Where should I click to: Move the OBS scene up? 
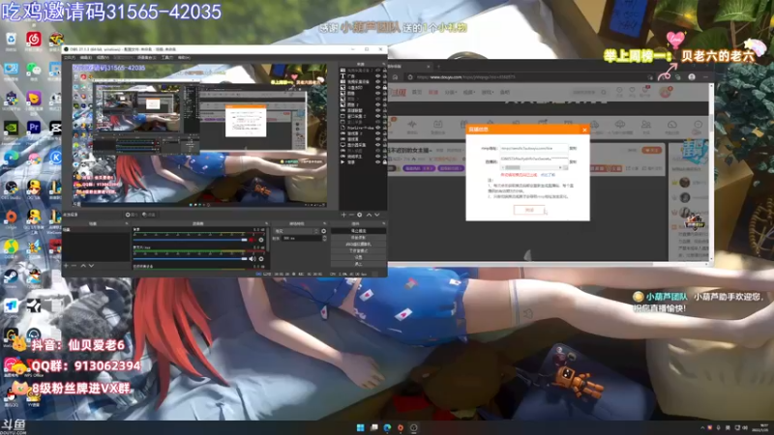[83, 265]
